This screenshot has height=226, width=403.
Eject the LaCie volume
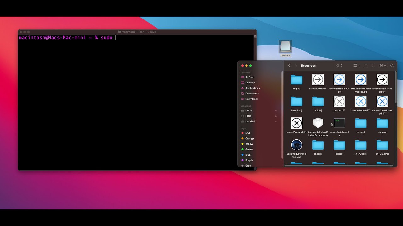pyautogui.click(x=276, y=110)
